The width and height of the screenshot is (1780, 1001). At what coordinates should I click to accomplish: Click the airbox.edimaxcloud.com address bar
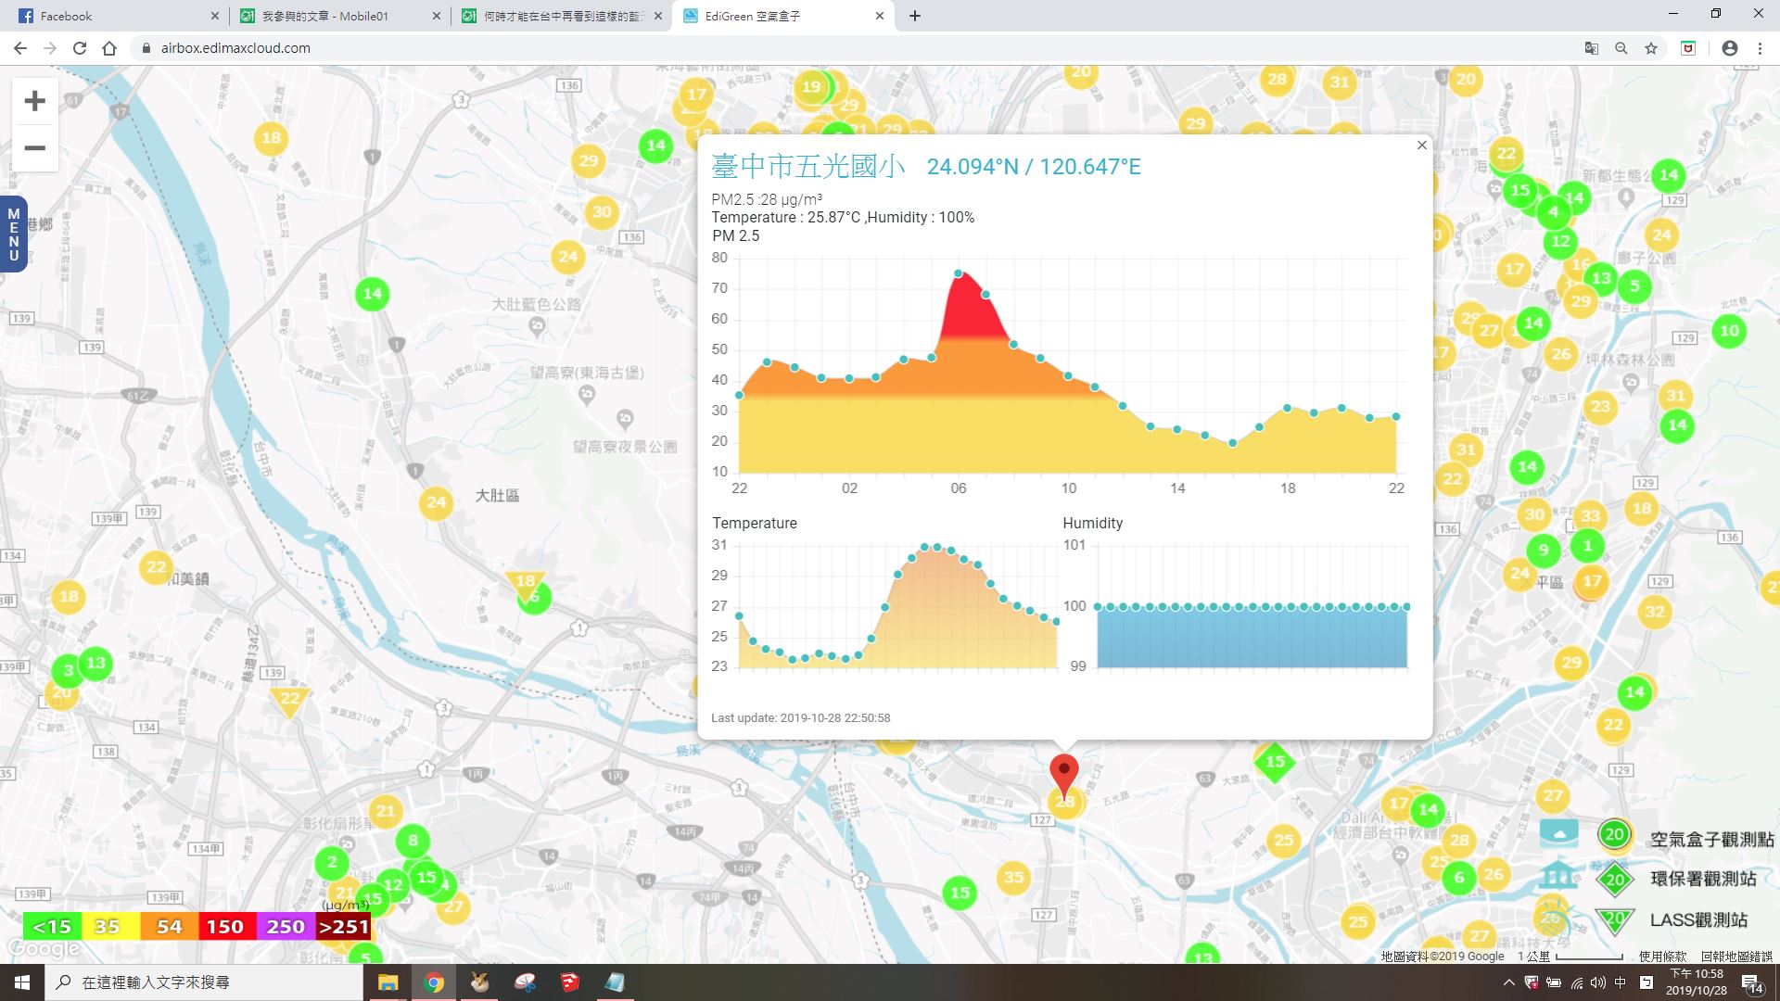[x=853, y=48]
